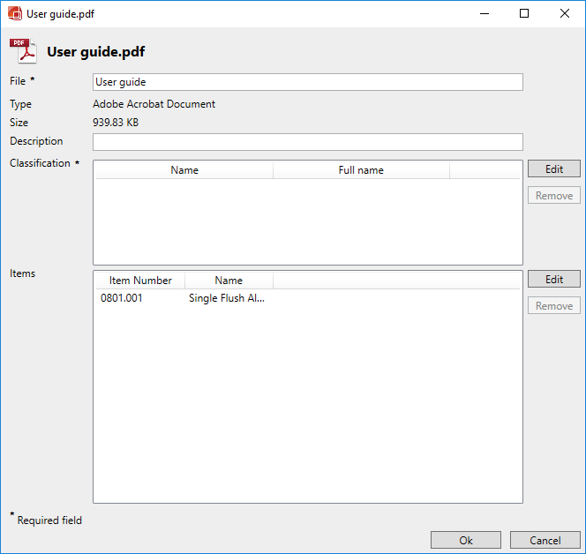Cancel the file properties dialog
The height and width of the screenshot is (554, 586).
point(545,540)
